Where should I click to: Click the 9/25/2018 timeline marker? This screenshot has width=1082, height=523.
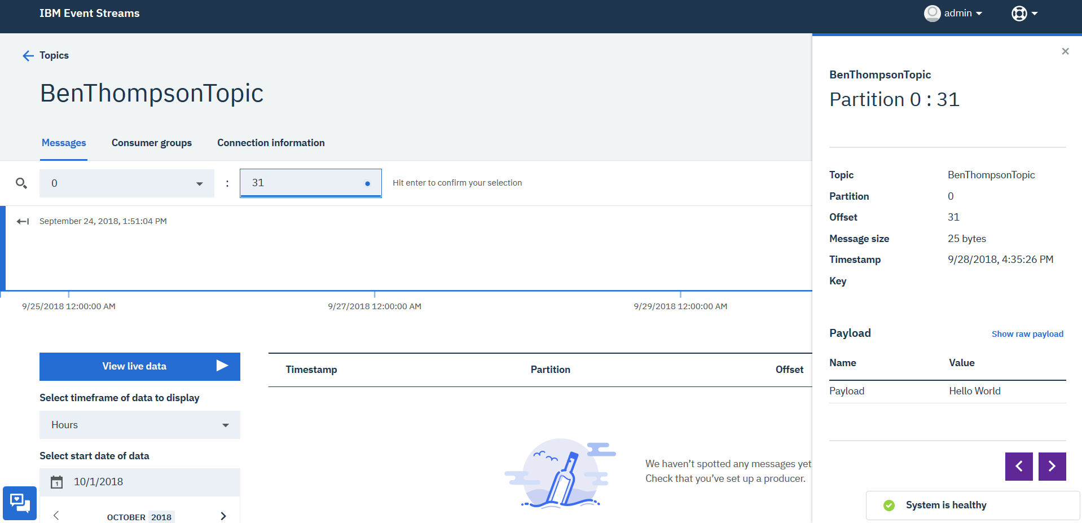pos(69,306)
